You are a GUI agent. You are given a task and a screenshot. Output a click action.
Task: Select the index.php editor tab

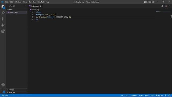click(35, 6)
